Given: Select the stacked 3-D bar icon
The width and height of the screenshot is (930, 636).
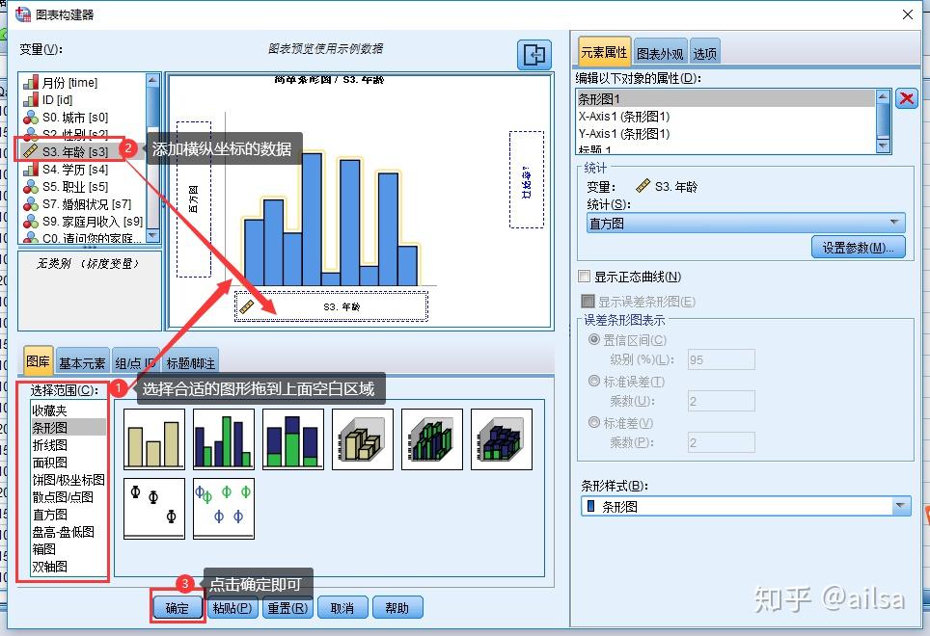Looking at the screenshot, I should pyautogui.click(x=502, y=439).
